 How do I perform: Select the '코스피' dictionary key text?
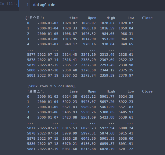pos(35,18)
